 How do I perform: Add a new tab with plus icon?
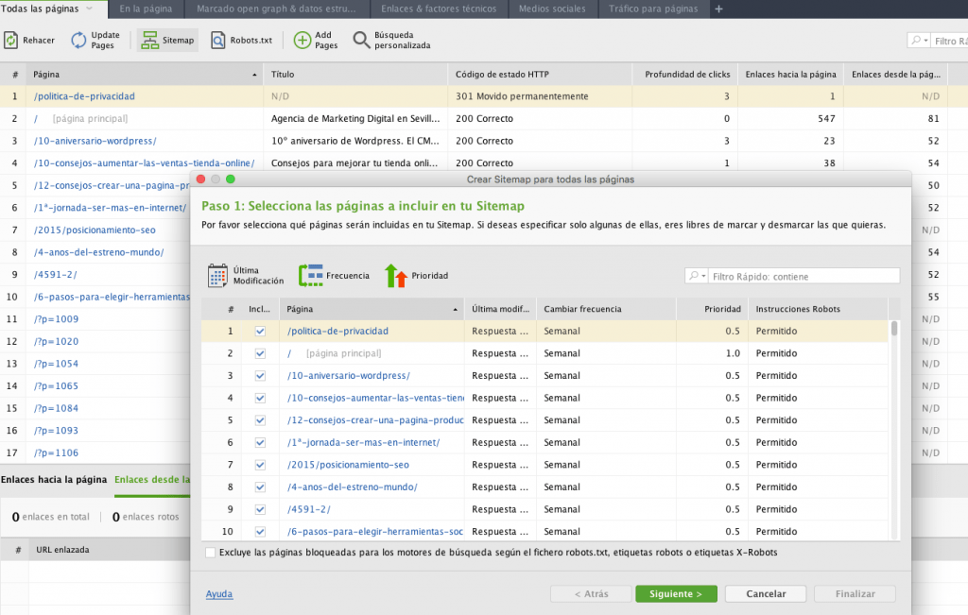[x=718, y=9]
